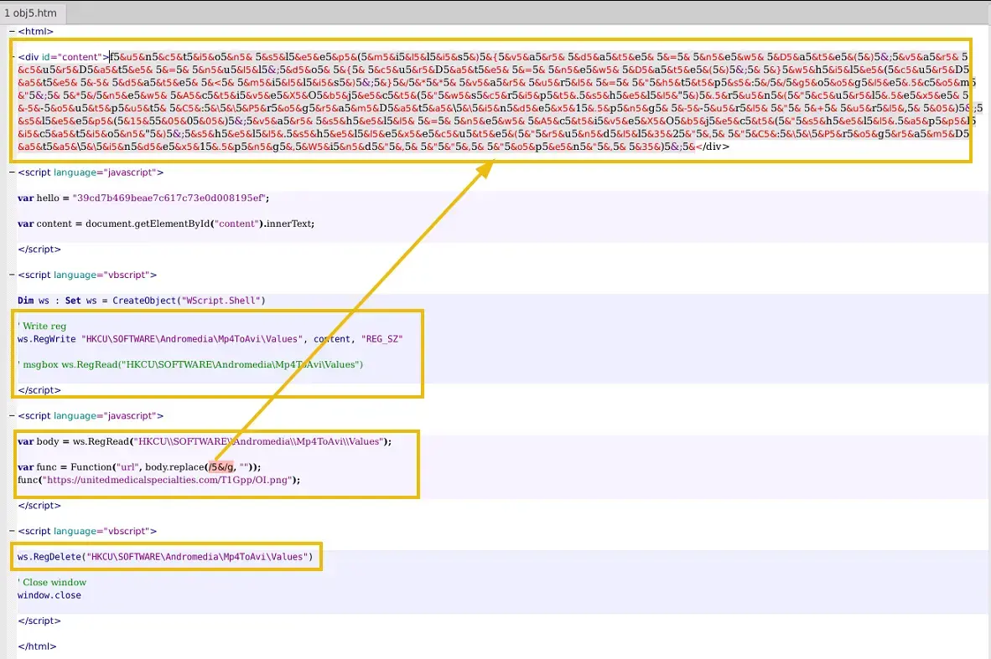This screenshot has height=659, width=991.
Task: Click the var hello hash string line
Action: click(143, 198)
